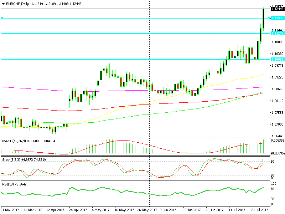This screenshot has width=285, height=214.
Task: Click the 1.09775 price axis value
Action: [x=278, y=66]
